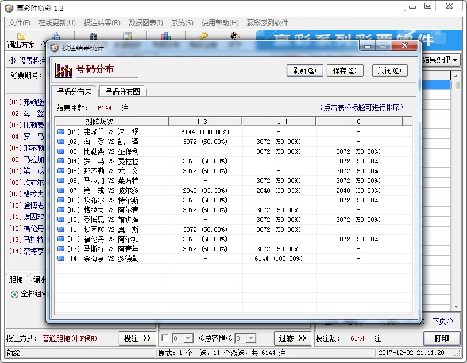Click the blue icon beside match [10] 登博思
Screen dimensions: 467x363
coord(60,219)
